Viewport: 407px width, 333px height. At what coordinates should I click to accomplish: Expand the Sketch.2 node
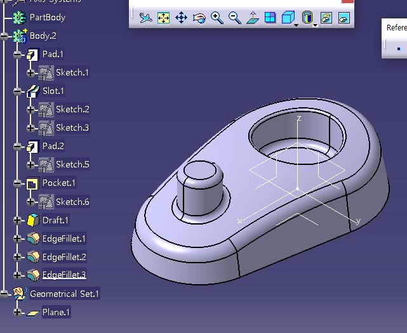tap(30, 110)
